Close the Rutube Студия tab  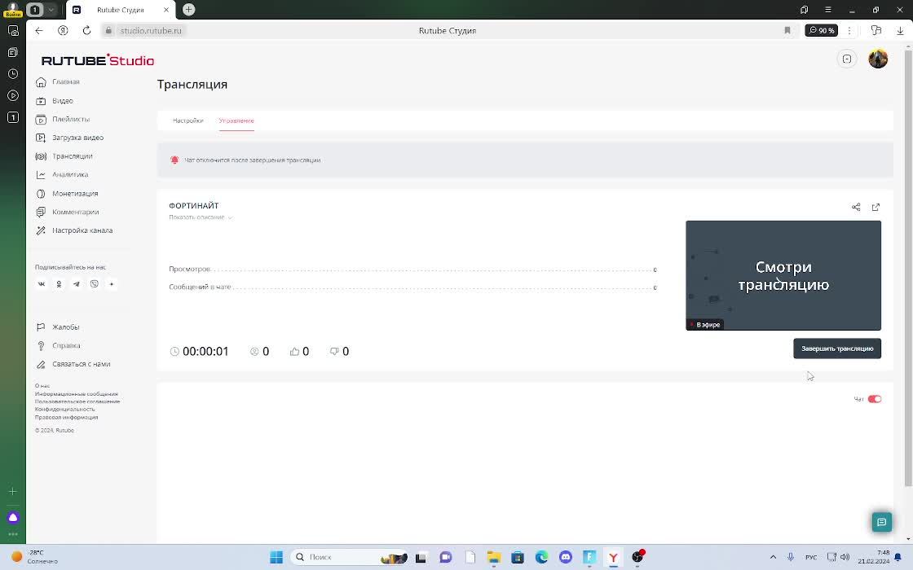click(166, 10)
